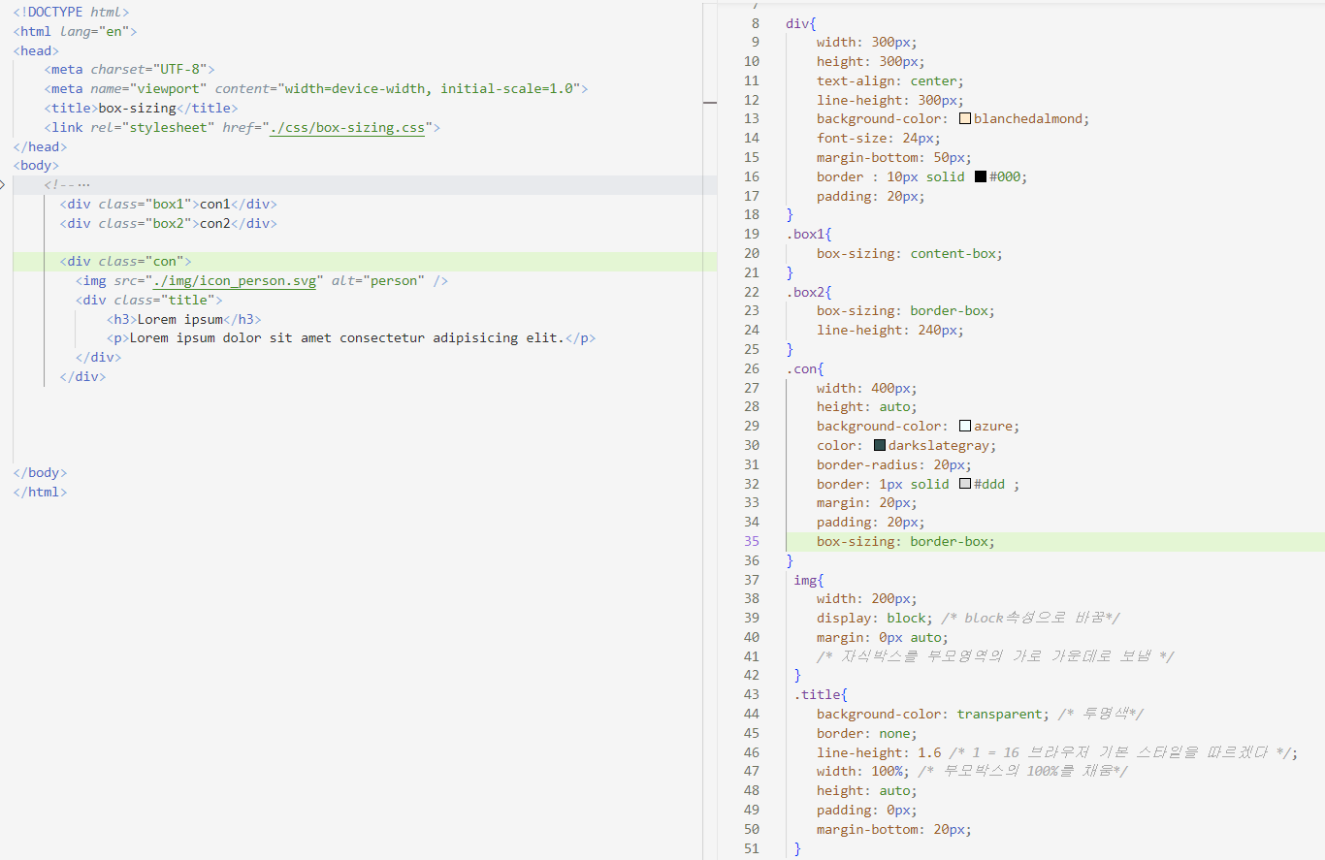Click the alt="person" attribute

coord(378,281)
